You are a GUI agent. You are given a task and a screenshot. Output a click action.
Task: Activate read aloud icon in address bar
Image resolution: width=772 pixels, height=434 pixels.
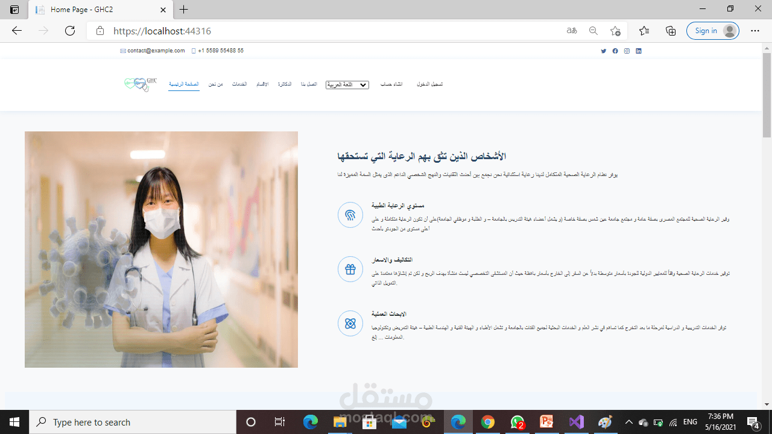coord(571,30)
